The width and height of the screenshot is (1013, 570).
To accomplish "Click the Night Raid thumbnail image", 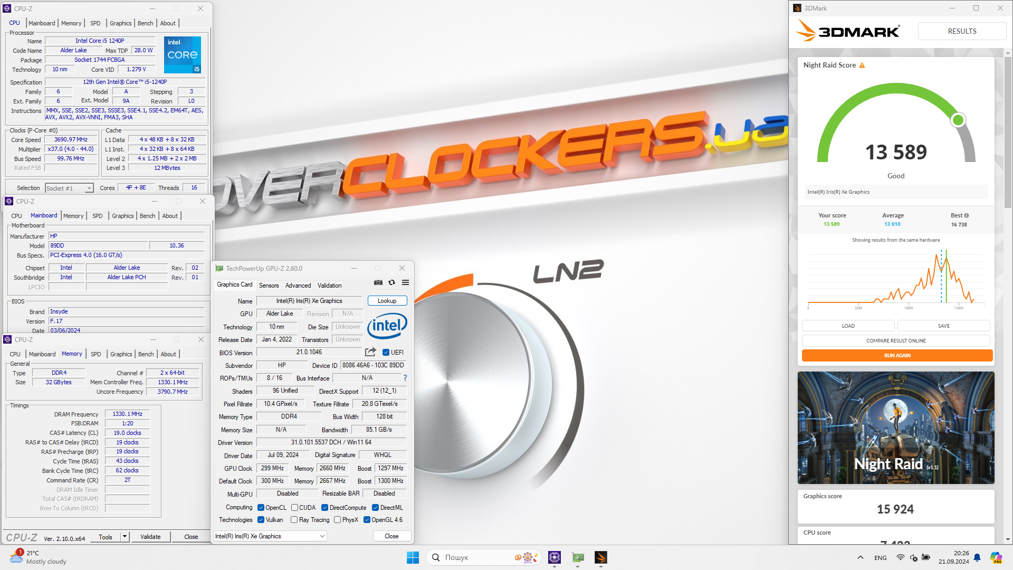I will pyautogui.click(x=896, y=427).
